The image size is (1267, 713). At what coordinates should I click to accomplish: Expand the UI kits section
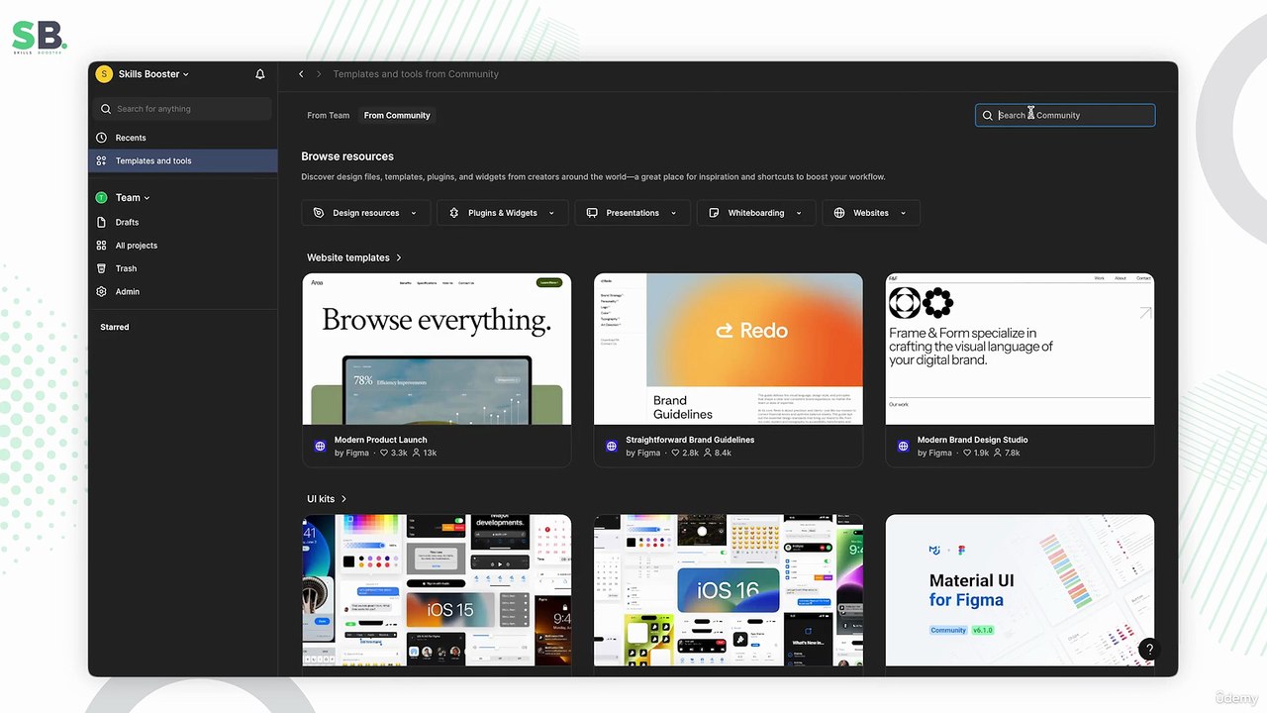click(327, 499)
